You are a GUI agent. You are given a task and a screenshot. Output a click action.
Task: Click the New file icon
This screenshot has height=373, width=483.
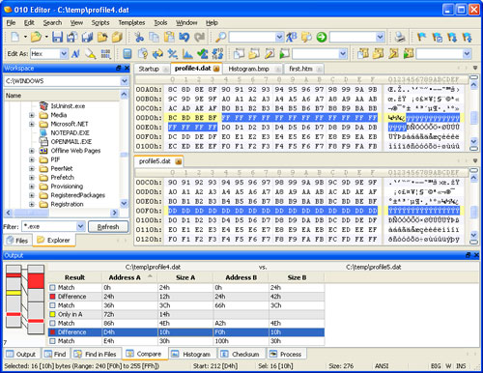tap(15, 37)
